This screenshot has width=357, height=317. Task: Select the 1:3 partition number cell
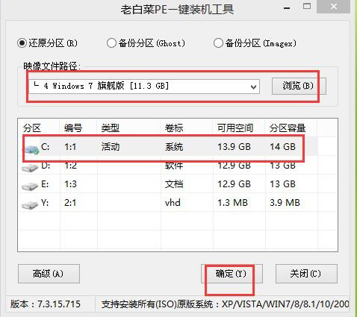70,184
